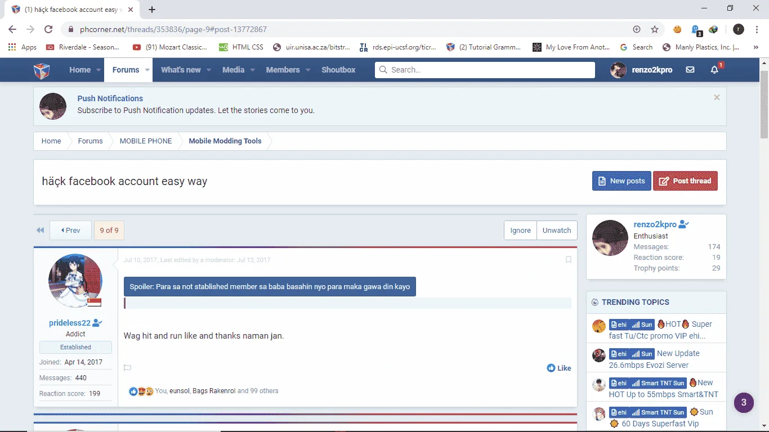Click the Ignore thread button
The height and width of the screenshot is (432, 769).
(x=520, y=230)
